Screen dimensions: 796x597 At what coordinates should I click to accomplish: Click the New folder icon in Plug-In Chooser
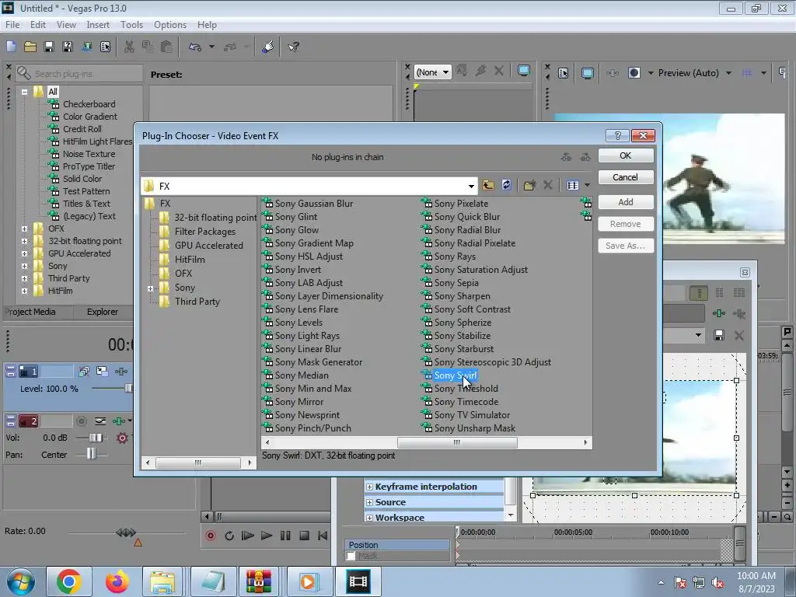pyautogui.click(x=529, y=185)
